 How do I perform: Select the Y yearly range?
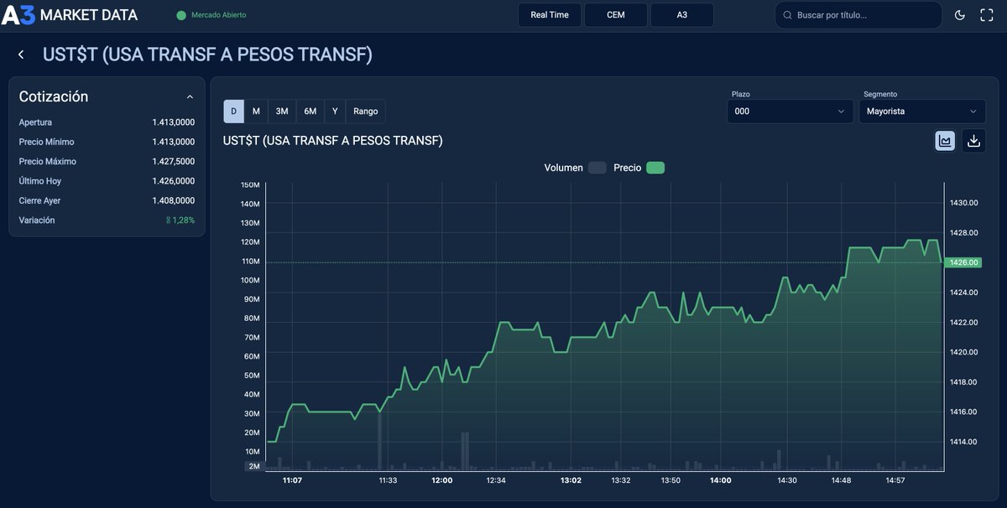coord(335,111)
